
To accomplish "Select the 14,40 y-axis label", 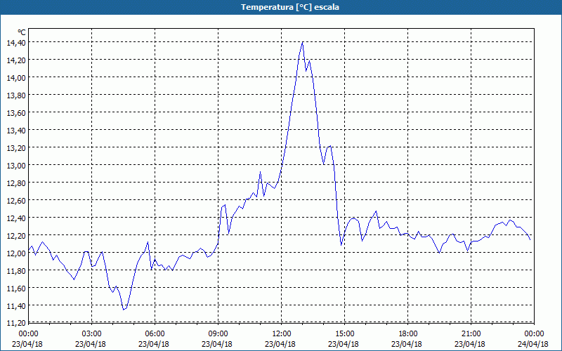I will pos(16,42).
